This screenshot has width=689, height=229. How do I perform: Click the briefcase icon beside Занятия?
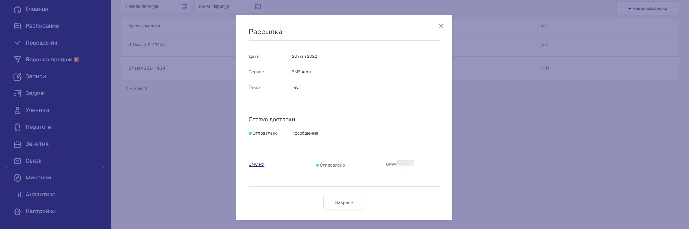[17, 144]
